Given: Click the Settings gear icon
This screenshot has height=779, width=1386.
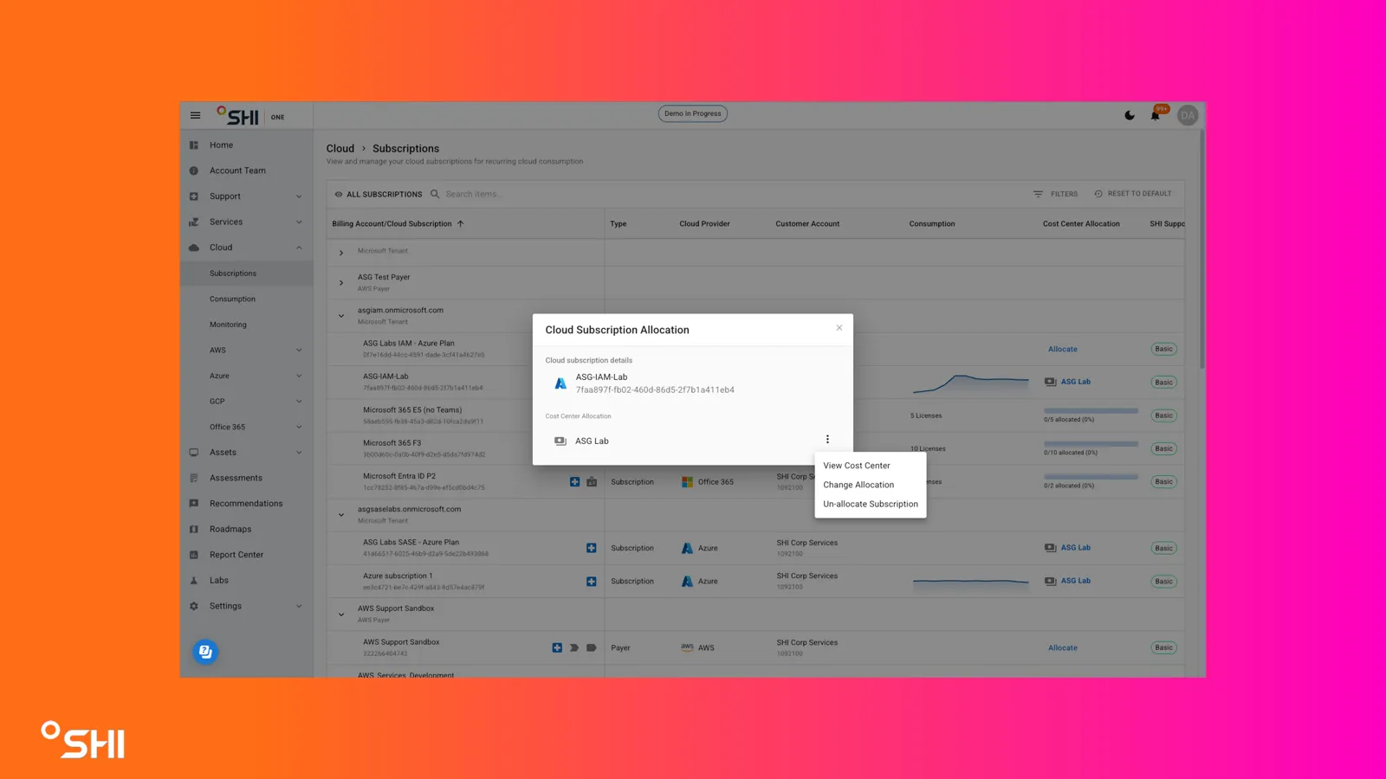Looking at the screenshot, I should 194,606.
